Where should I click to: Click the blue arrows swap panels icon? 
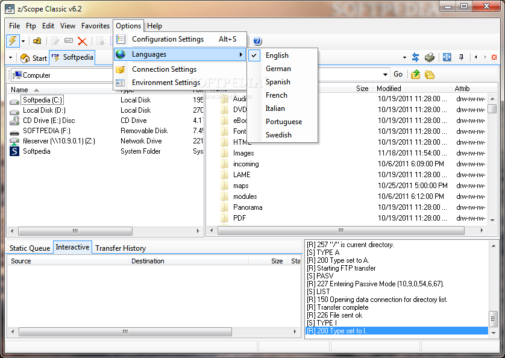(x=415, y=57)
